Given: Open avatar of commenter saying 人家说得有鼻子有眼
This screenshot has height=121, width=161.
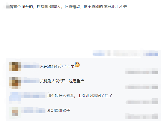Looking at the screenshot, I should tap(15, 67).
